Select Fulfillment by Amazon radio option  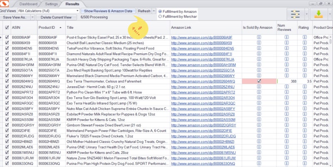point(160,12)
